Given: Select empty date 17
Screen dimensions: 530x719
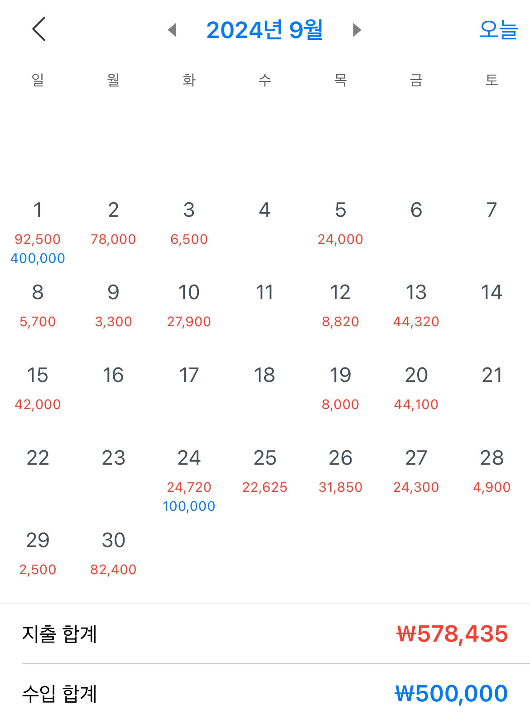Looking at the screenshot, I should point(189,376).
